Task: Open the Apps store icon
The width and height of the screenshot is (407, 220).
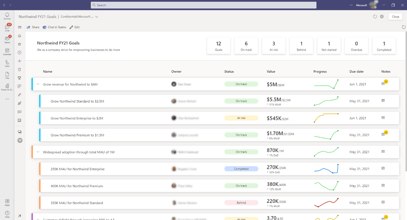Action: (7, 201)
